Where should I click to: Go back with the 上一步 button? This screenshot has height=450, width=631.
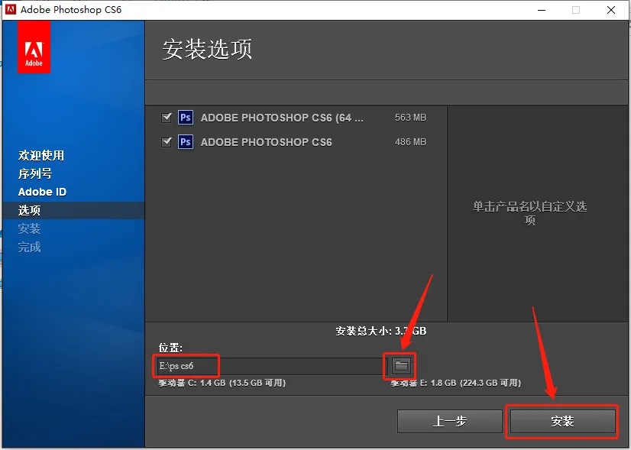click(449, 421)
